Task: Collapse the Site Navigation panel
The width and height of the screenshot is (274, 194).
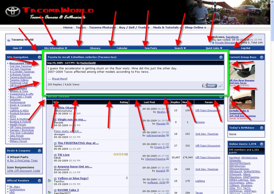Action: point(39,57)
